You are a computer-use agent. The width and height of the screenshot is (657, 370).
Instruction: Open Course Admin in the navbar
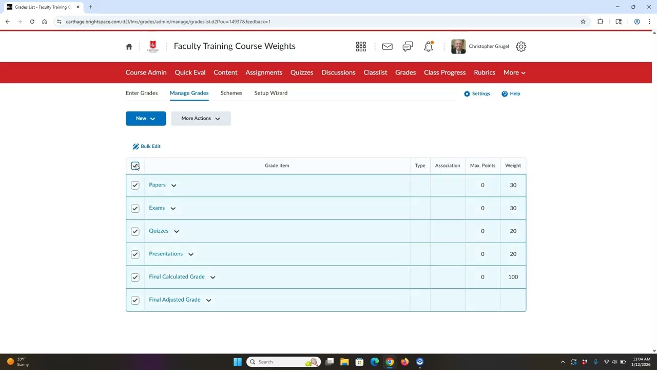click(x=146, y=72)
